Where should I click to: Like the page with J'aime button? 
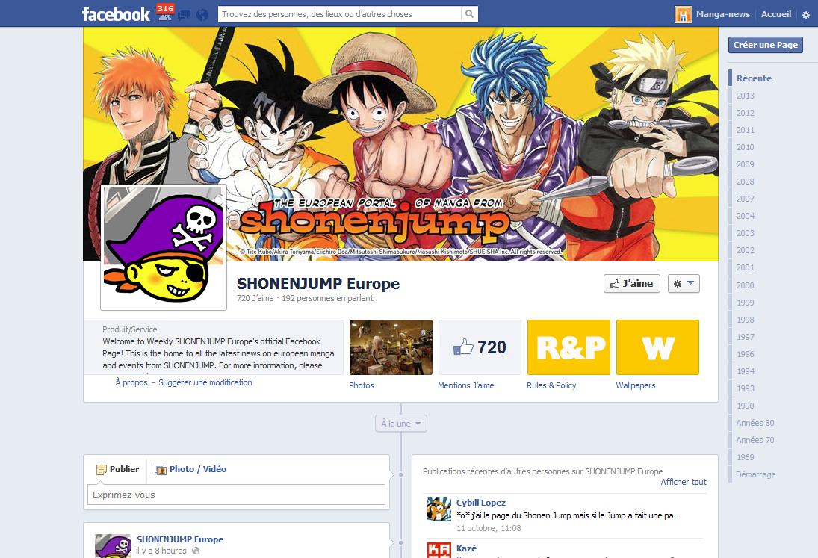(x=632, y=284)
